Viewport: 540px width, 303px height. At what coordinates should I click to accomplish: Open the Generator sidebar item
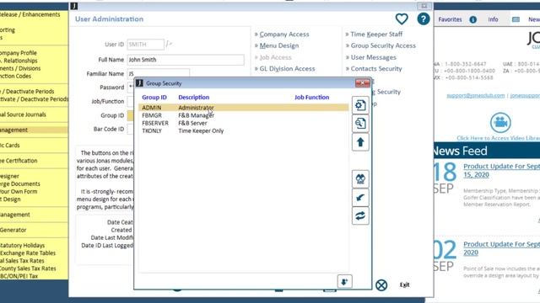coord(13,230)
